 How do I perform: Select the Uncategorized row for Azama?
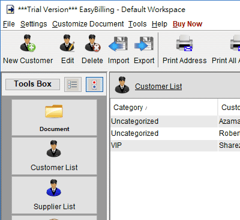coord(175,121)
